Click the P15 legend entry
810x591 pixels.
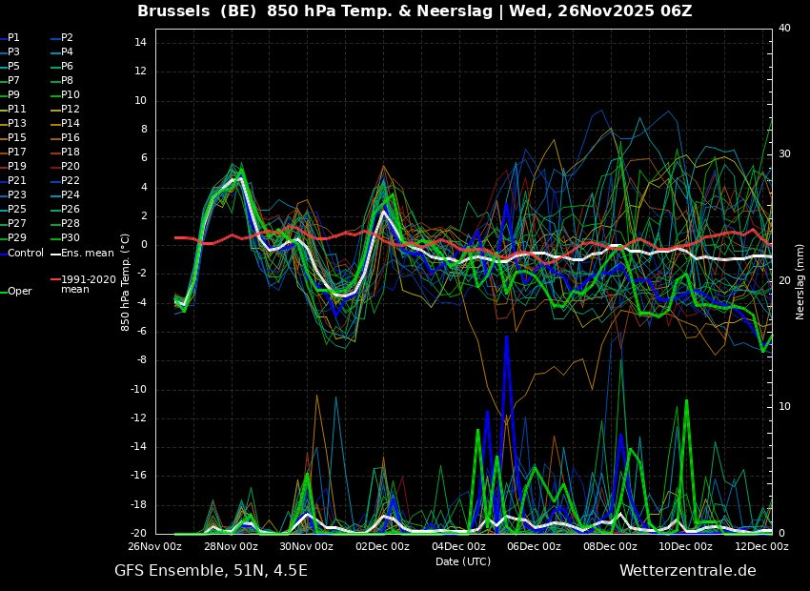click(13, 137)
